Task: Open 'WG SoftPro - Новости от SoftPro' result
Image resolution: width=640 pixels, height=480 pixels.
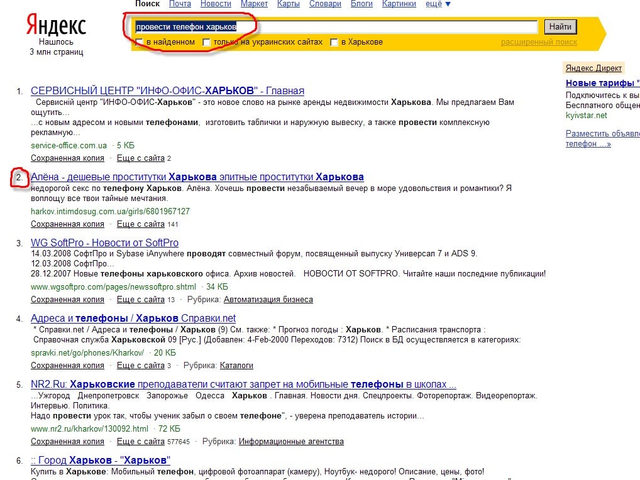Action: (x=104, y=243)
